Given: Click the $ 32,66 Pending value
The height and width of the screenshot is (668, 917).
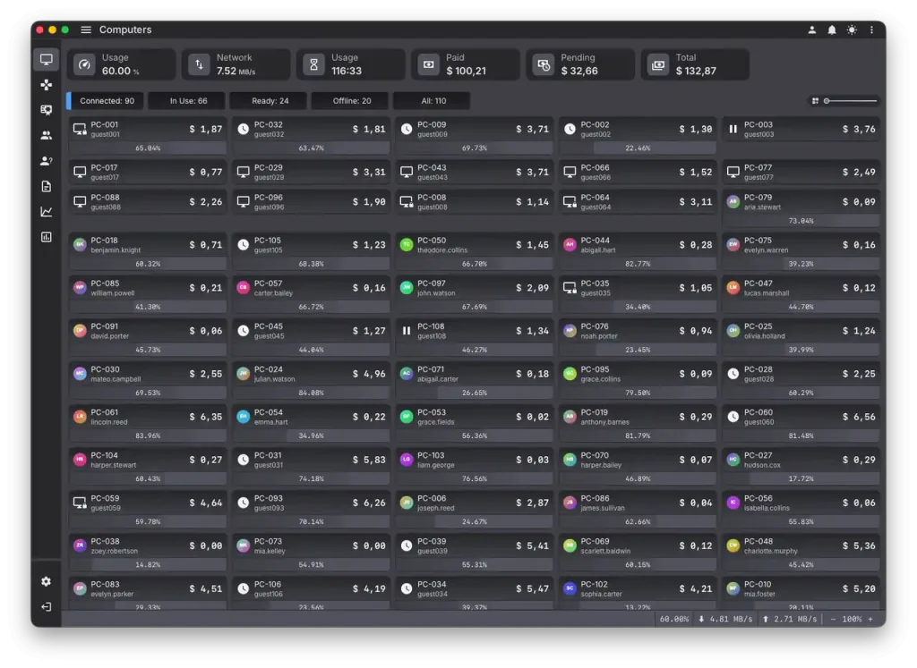Looking at the screenshot, I should point(579,72).
